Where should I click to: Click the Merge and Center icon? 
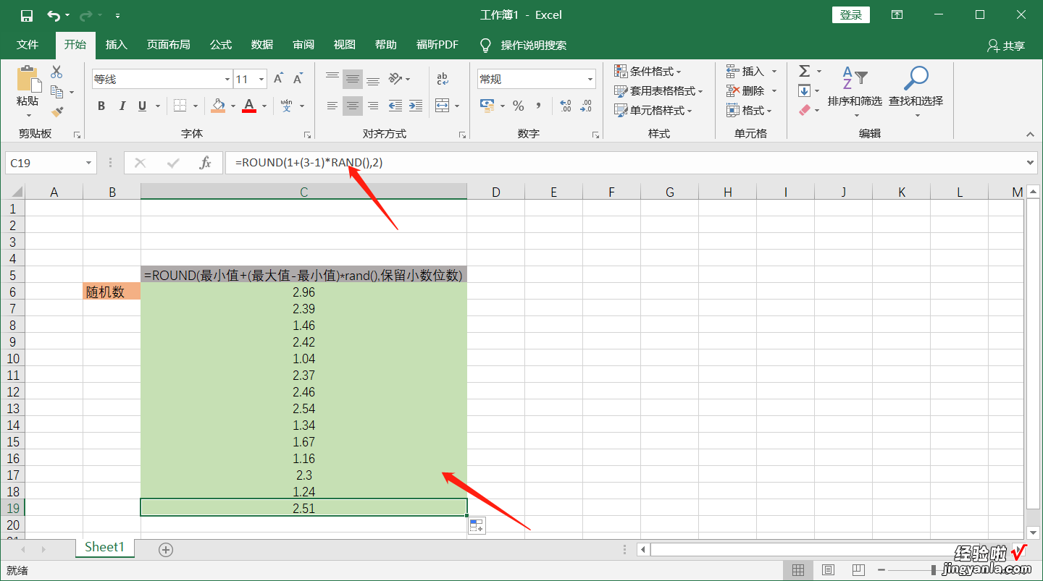(x=442, y=106)
